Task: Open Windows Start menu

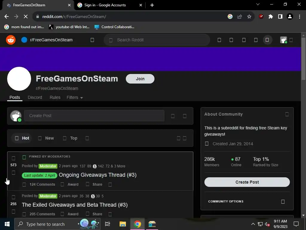Action: 7,224
